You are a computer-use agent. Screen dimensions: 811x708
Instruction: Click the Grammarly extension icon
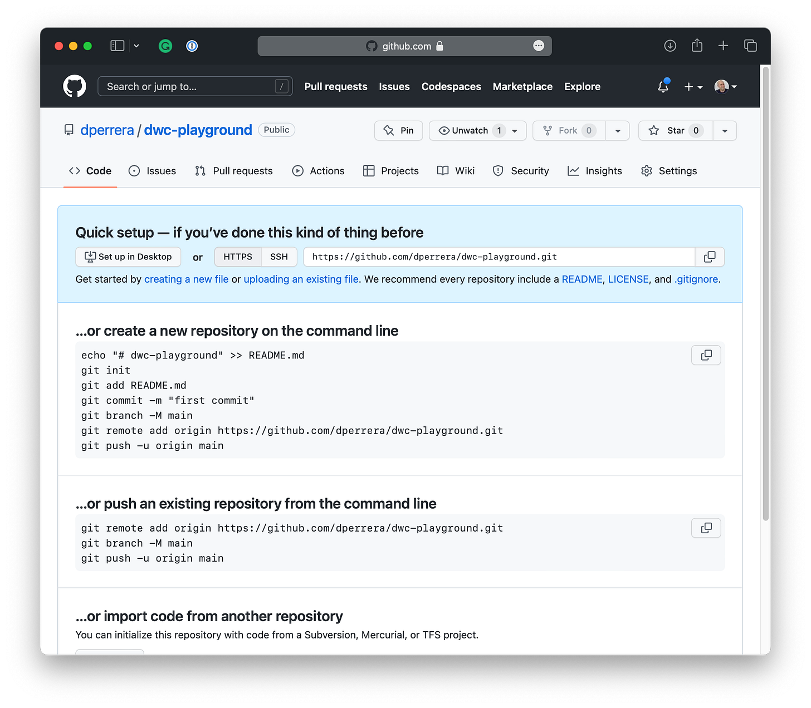[x=165, y=46]
